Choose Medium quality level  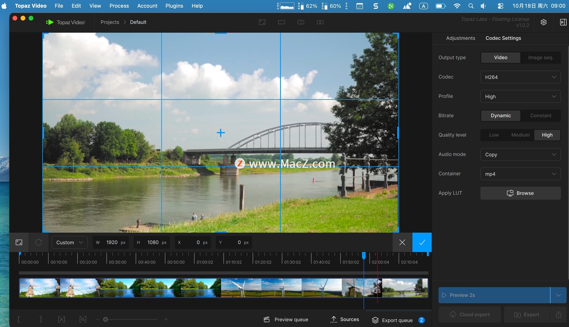tap(520, 135)
